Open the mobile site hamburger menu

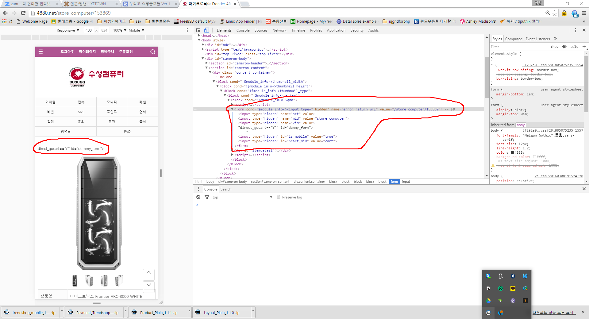40,52
